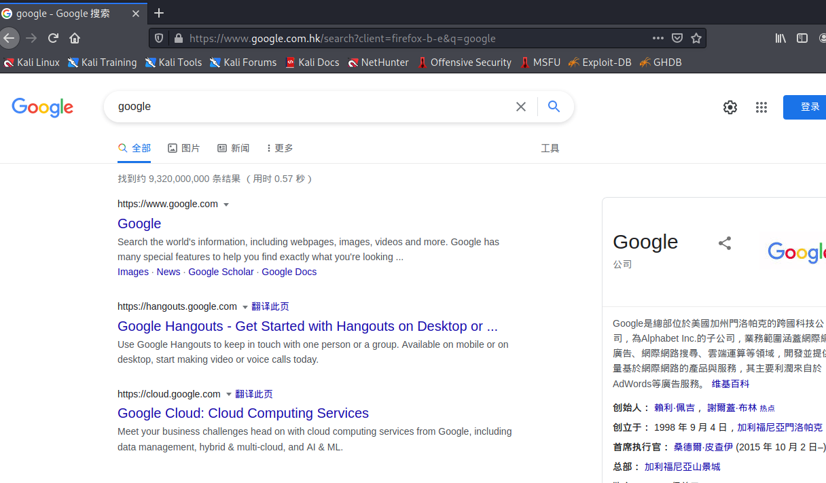Open Kali Linux bookmark
Screen dimensions: 826x483
pyautogui.click(x=31, y=62)
